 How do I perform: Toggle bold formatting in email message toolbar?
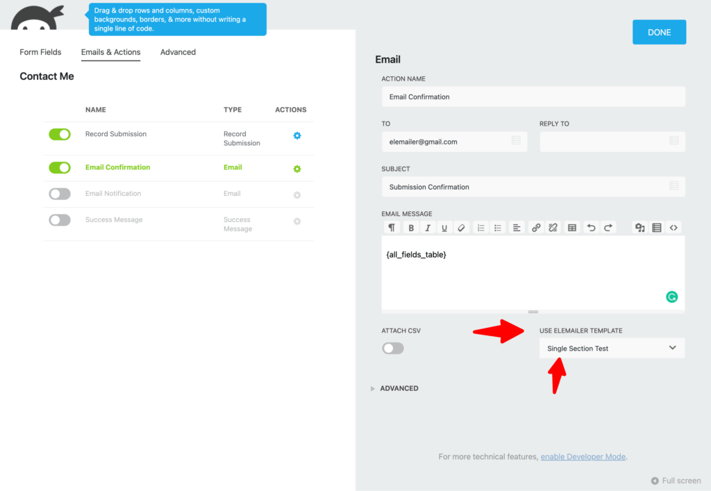click(x=411, y=228)
